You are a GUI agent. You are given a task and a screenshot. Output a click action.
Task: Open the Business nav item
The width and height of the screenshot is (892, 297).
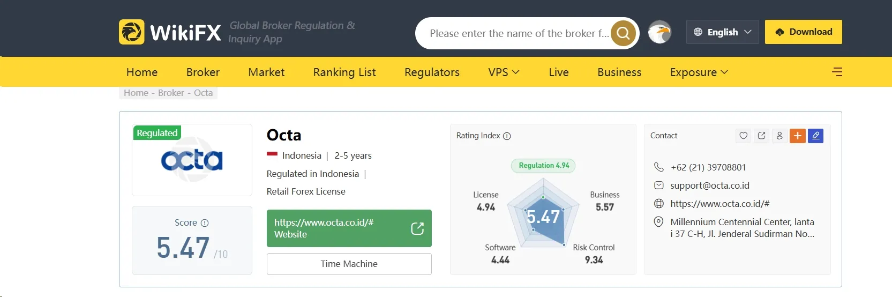point(619,72)
